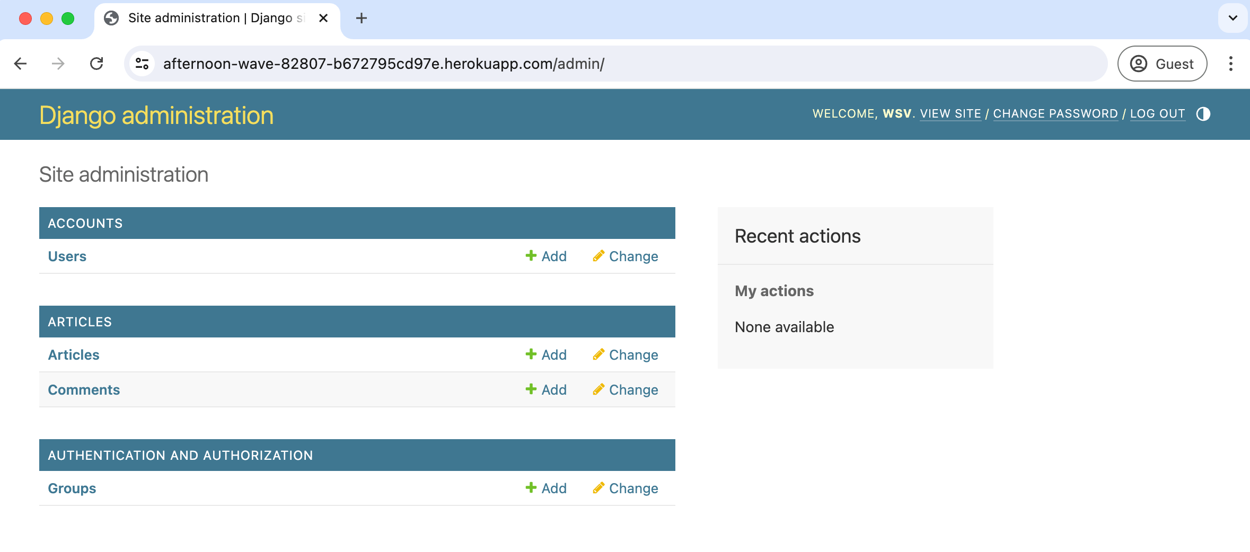Click the 'WSV' username text
The height and width of the screenshot is (552, 1250).
(x=897, y=114)
